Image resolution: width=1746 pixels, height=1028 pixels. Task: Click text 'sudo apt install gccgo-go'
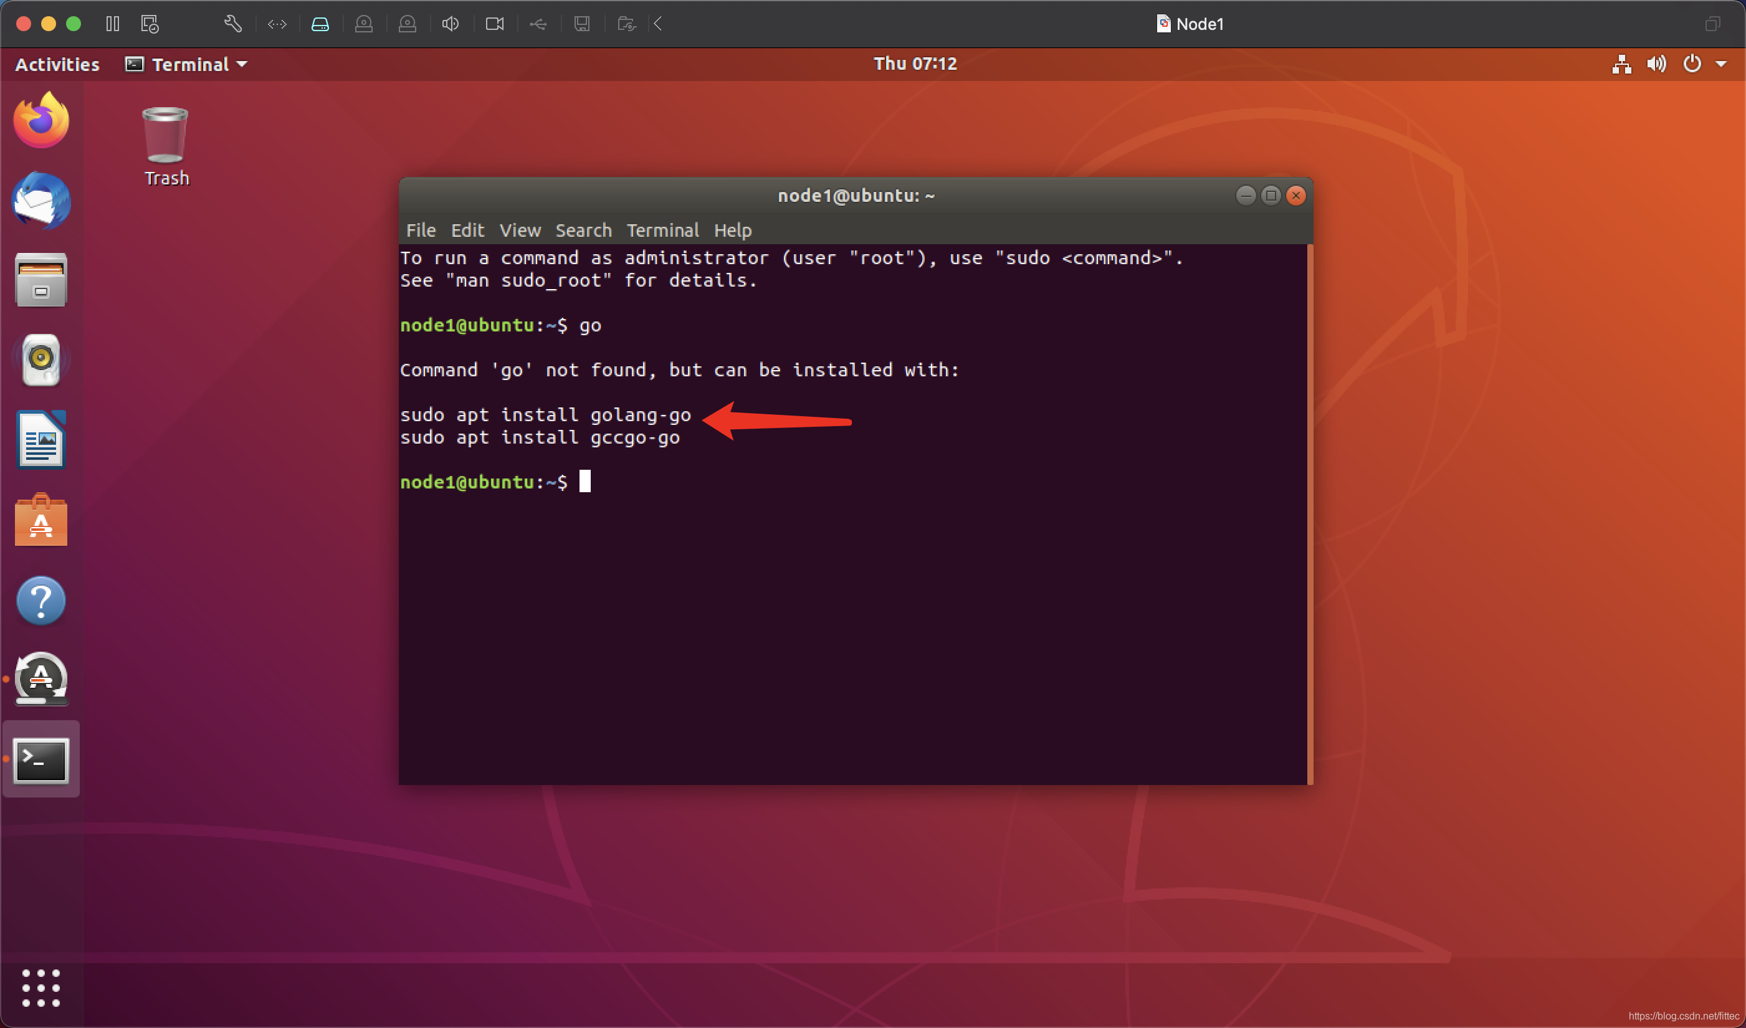pos(540,437)
